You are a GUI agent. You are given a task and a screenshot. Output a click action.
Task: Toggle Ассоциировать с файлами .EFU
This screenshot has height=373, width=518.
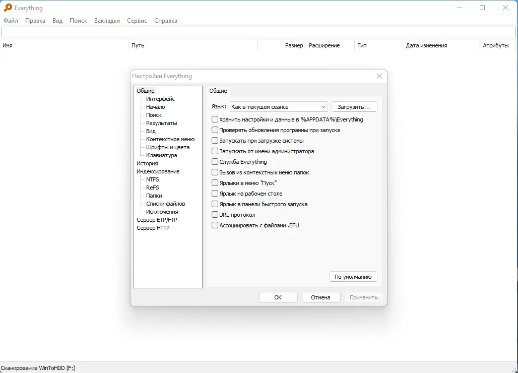[215, 225]
